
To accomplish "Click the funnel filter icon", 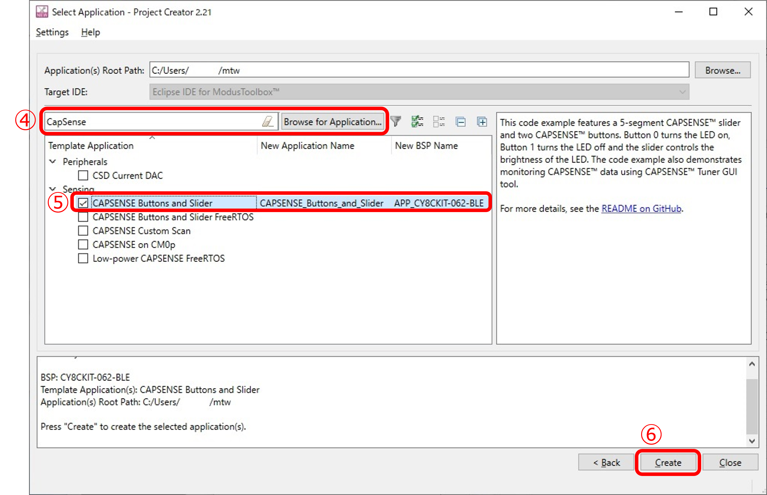I will tap(396, 121).
